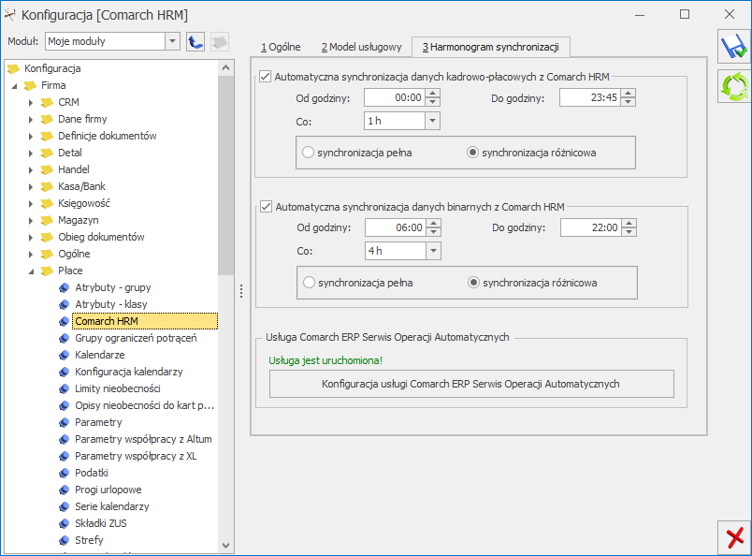
Task: Select Konfiguracja kalendarzy in the tree
Action: 128,372
